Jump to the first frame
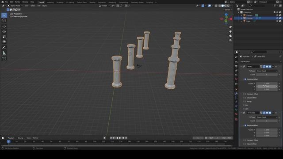The width and height of the screenshot is (283, 159). tap(111, 138)
